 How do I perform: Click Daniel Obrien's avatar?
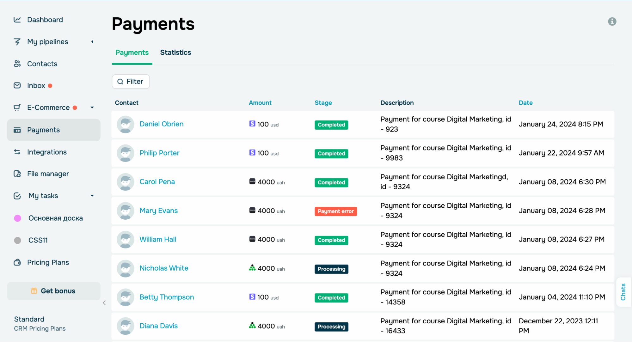125,124
